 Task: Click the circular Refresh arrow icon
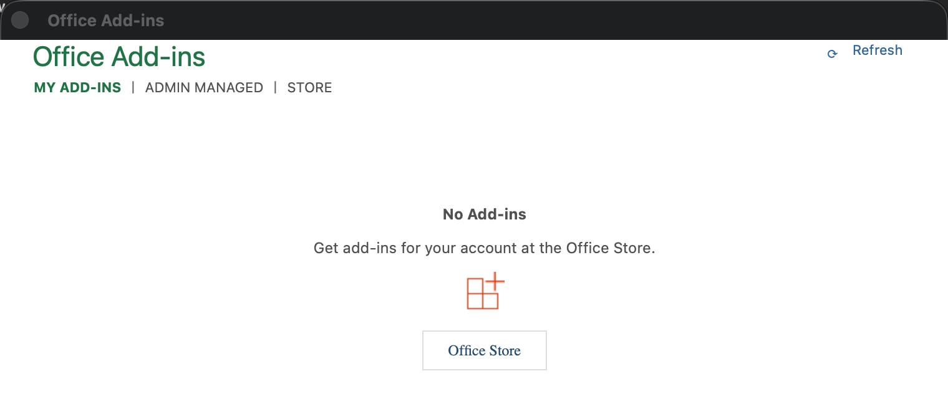pyautogui.click(x=832, y=54)
